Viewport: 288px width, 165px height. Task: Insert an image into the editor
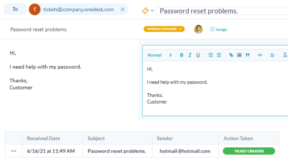239,55
